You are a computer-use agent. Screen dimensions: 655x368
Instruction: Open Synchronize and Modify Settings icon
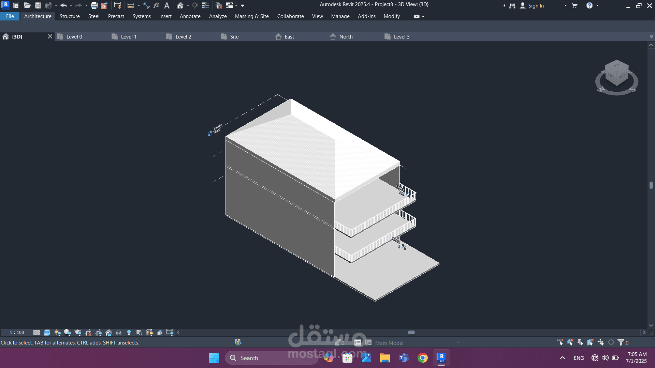48,5
